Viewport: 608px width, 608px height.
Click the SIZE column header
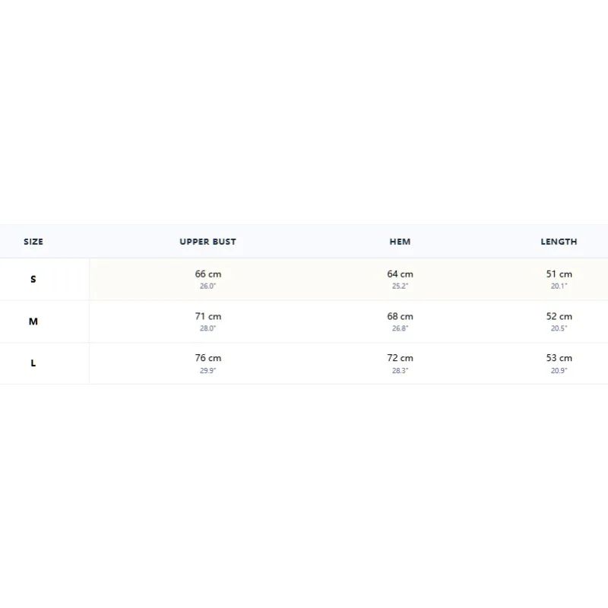coord(33,242)
